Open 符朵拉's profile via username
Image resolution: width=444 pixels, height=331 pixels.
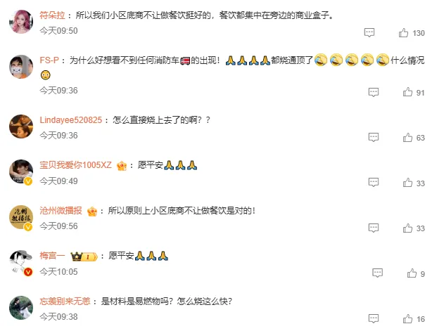point(52,15)
